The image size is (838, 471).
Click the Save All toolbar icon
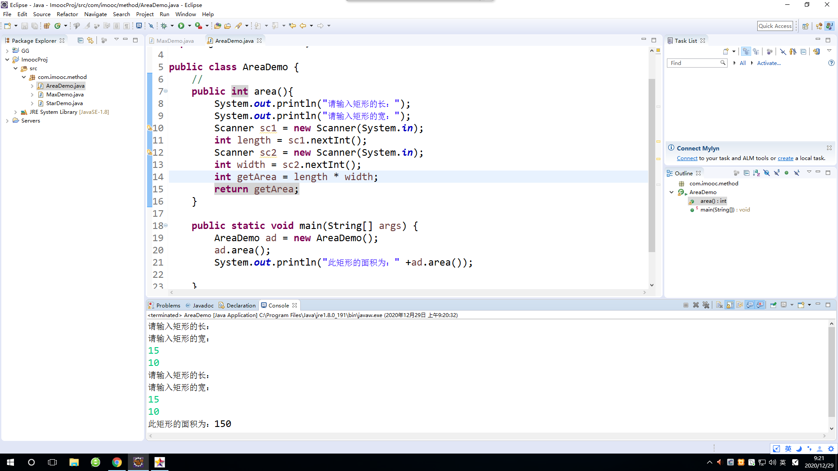34,26
